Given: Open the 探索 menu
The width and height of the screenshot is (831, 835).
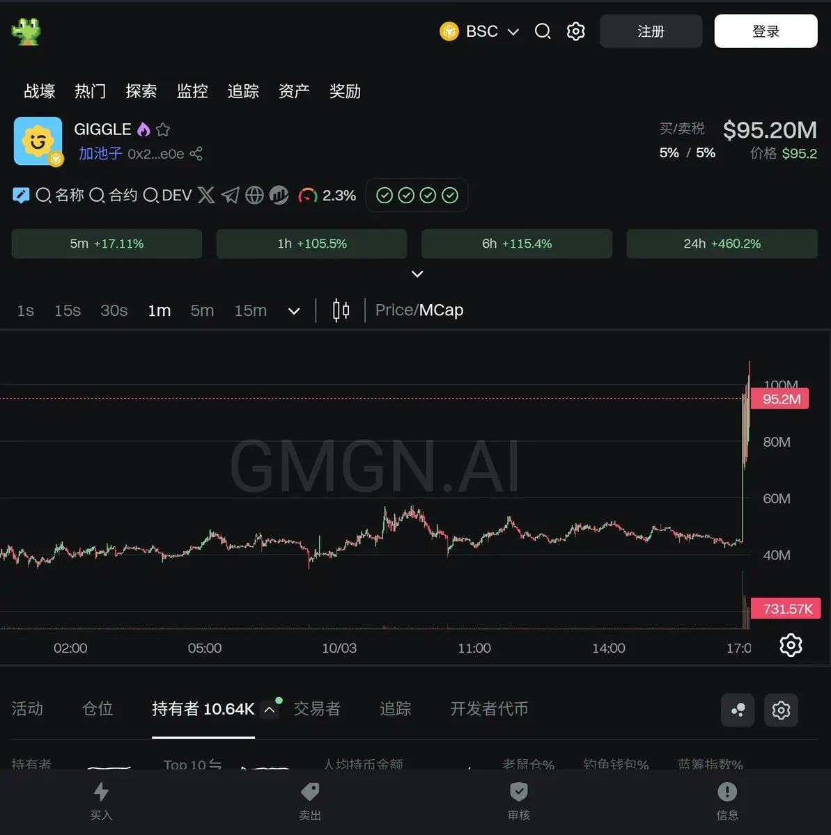Looking at the screenshot, I should (x=141, y=91).
